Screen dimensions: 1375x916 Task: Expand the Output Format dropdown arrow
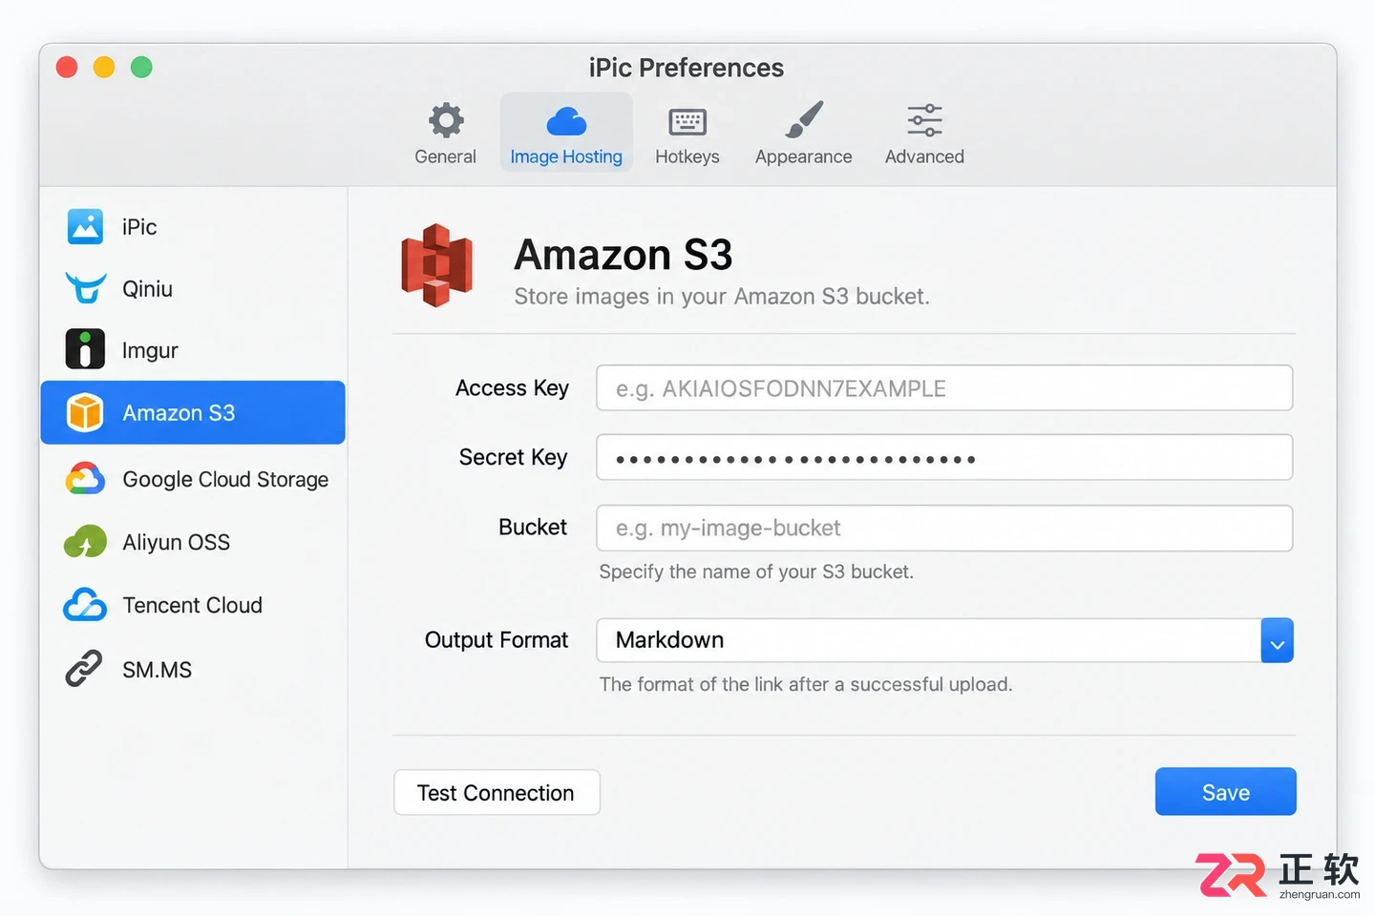[x=1277, y=640]
